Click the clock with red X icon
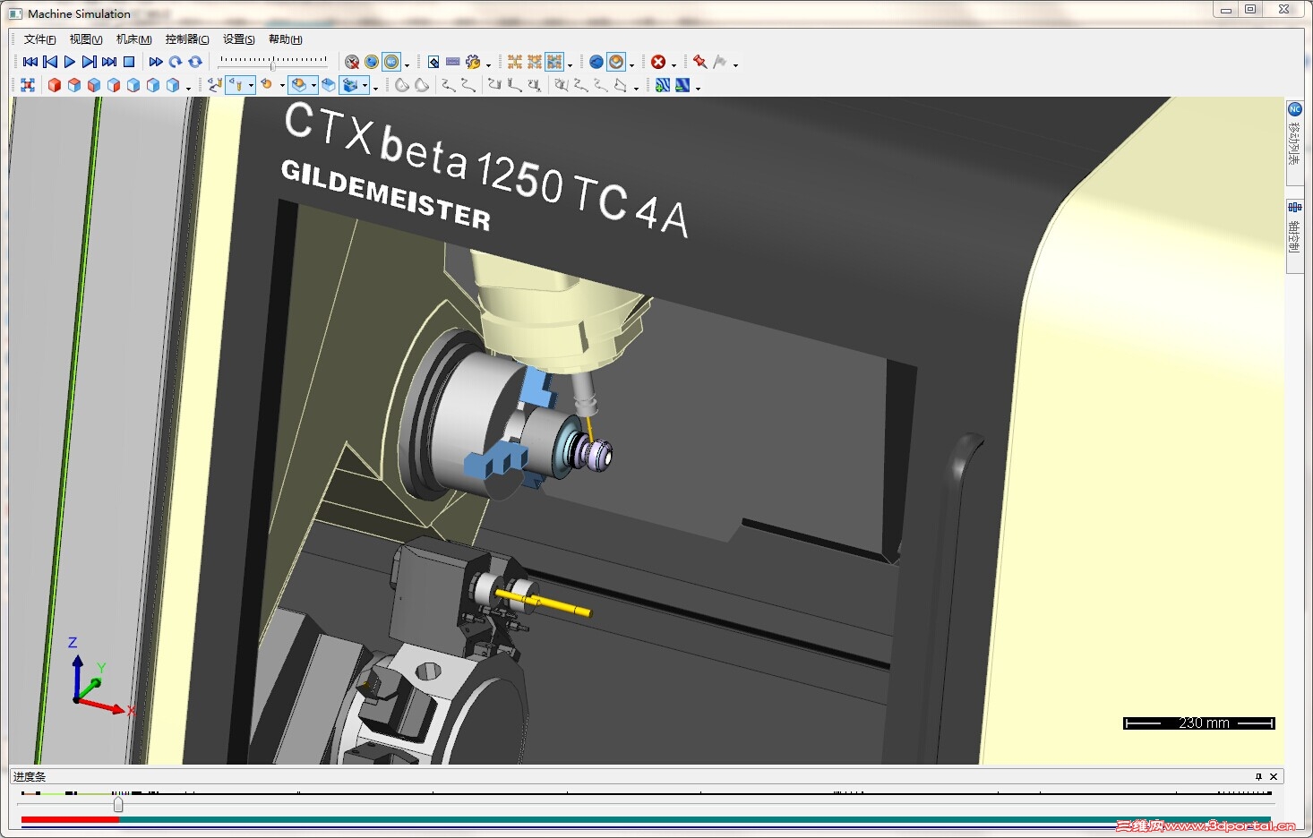The image size is (1313, 838). pos(352,62)
